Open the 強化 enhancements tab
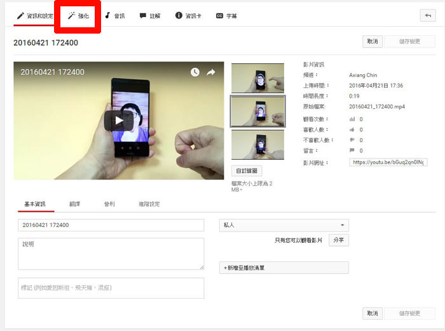The width and height of the screenshot is (445, 331). coord(78,16)
